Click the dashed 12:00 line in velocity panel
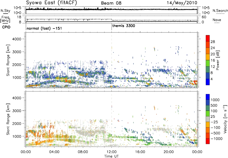228x158 pixels. (x=112, y=119)
